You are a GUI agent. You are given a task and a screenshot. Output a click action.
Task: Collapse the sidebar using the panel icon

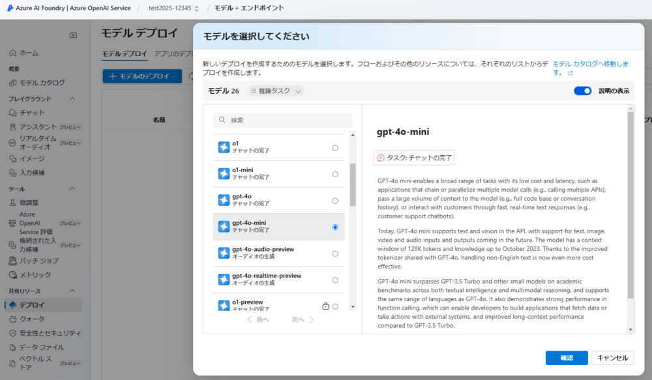(x=73, y=35)
